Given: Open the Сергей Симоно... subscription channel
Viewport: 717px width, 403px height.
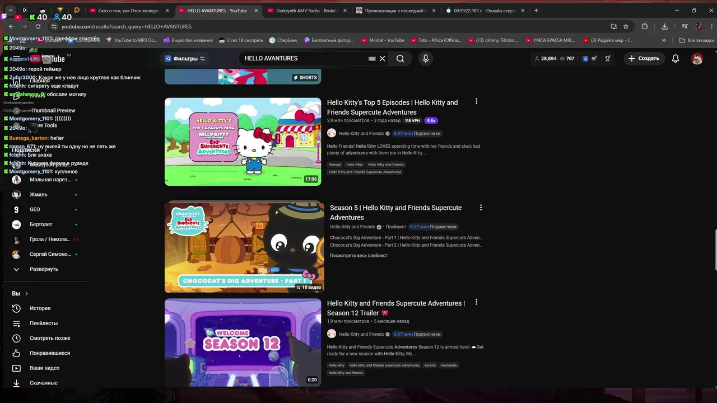Looking at the screenshot, I should point(50,254).
